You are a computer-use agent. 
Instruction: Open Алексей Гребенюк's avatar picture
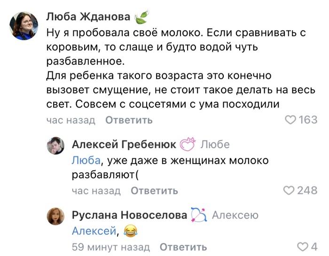[55, 146]
